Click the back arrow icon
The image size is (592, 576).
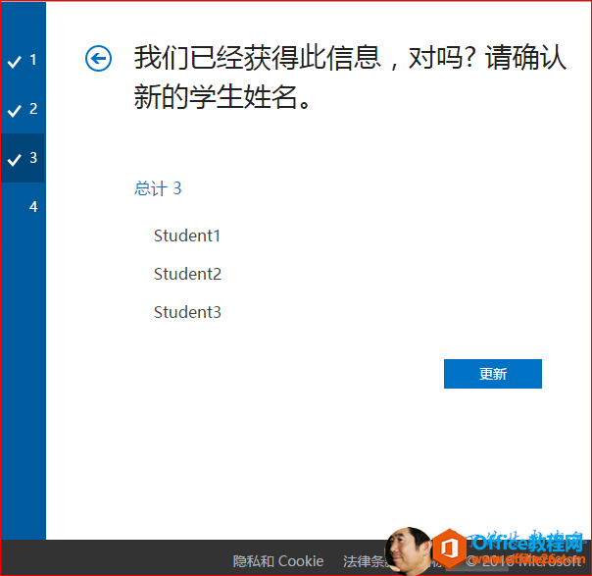(98, 59)
